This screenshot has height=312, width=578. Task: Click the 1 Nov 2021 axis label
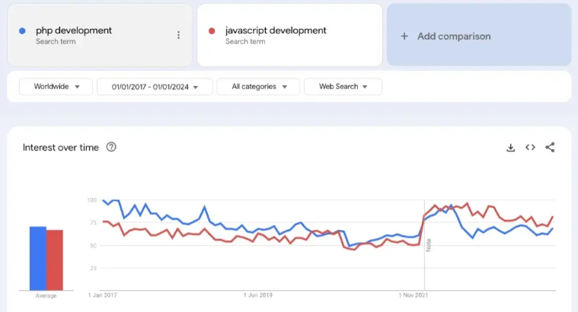[x=416, y=294]
